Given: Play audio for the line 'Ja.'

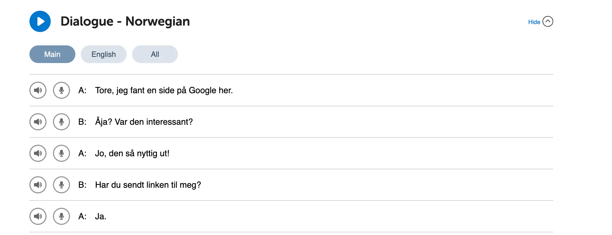Looking at the screenshot, I should [x=38, y=216].
